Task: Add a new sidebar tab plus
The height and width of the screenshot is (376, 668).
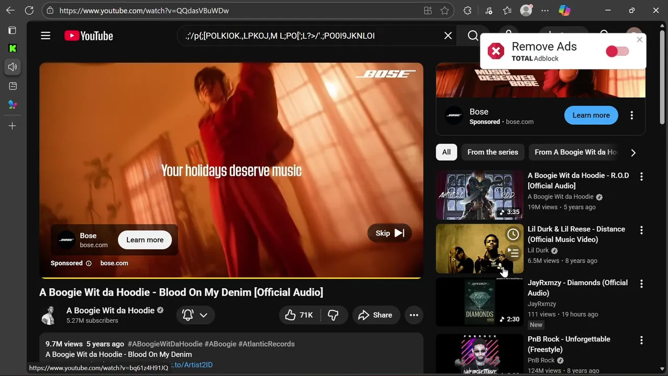Action: 13,126
